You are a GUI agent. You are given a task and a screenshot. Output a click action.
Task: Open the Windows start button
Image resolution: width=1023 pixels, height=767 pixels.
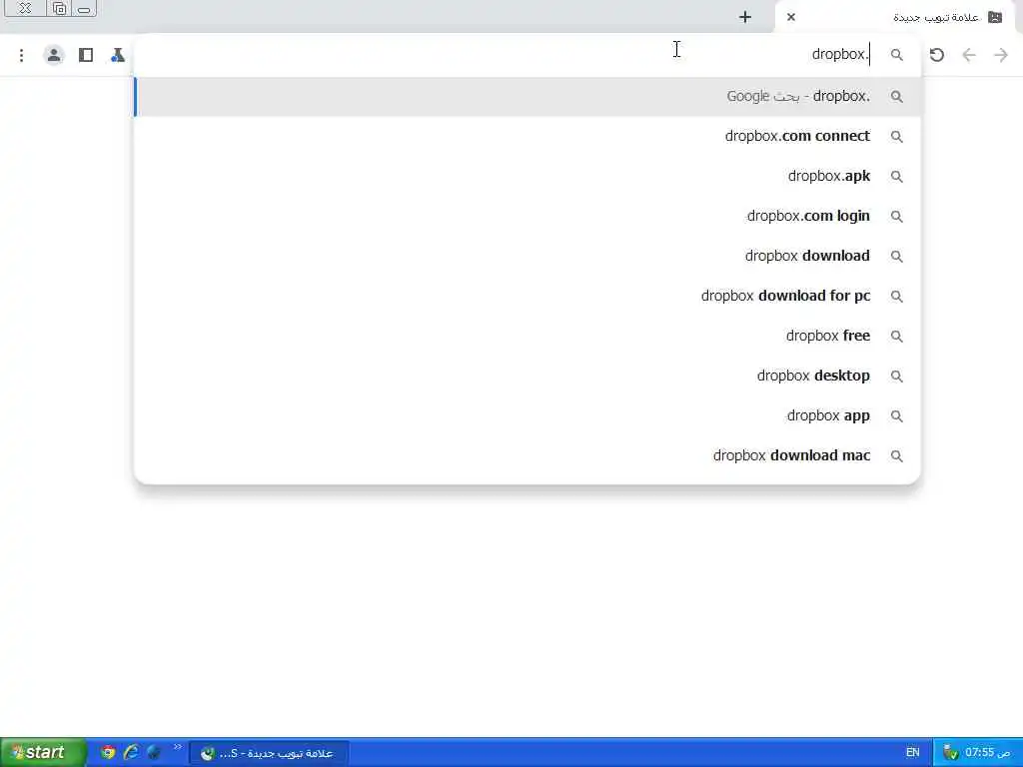[42, 753]
